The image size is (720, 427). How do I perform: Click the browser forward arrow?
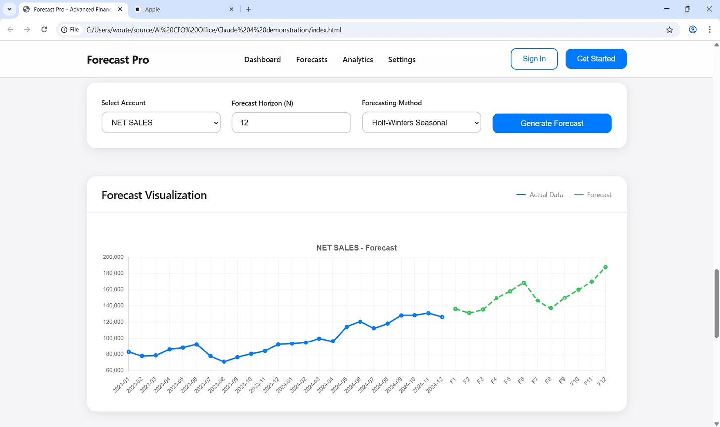(x=27, y=30)
